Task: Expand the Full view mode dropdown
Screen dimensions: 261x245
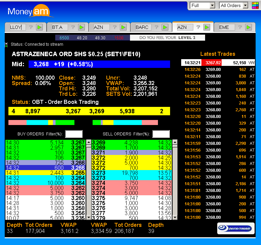Action: (x=212, y=5)
